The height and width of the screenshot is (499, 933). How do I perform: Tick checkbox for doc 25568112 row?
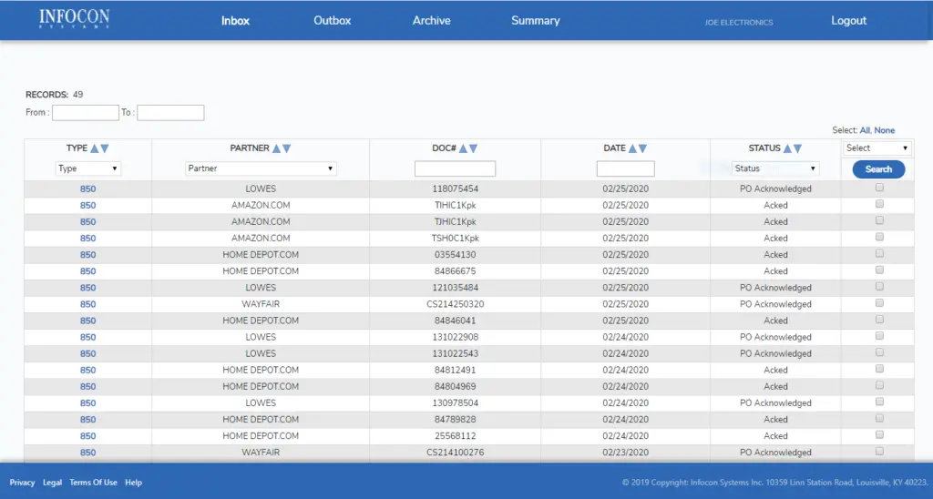[879, 434]
